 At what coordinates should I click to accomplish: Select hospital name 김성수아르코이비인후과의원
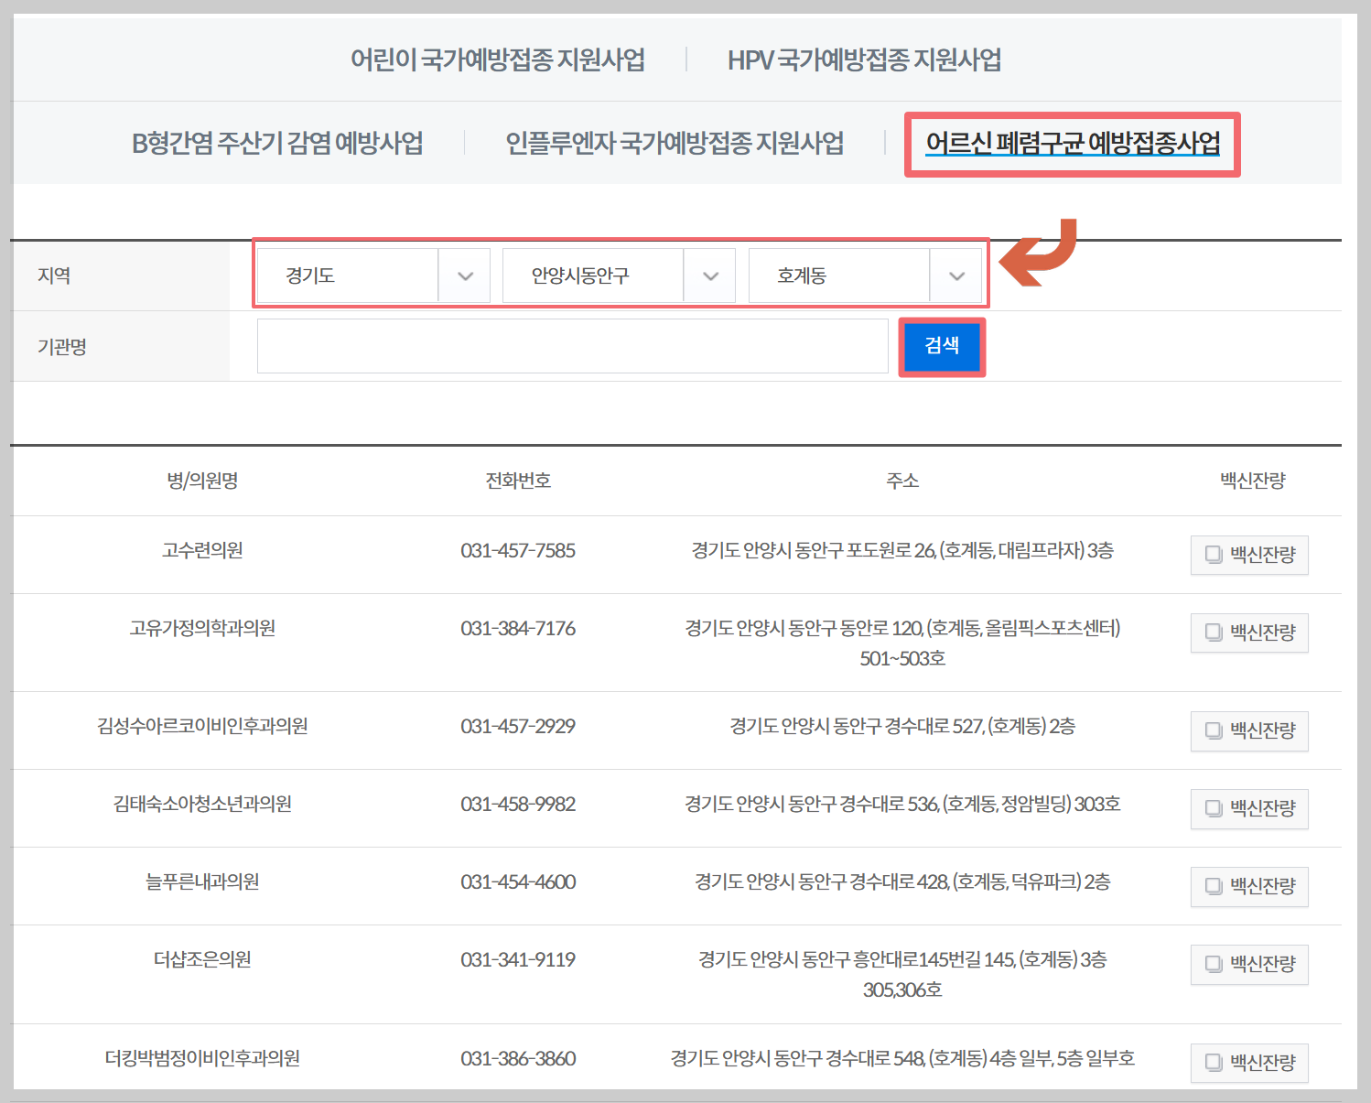(x=202, y=726)
